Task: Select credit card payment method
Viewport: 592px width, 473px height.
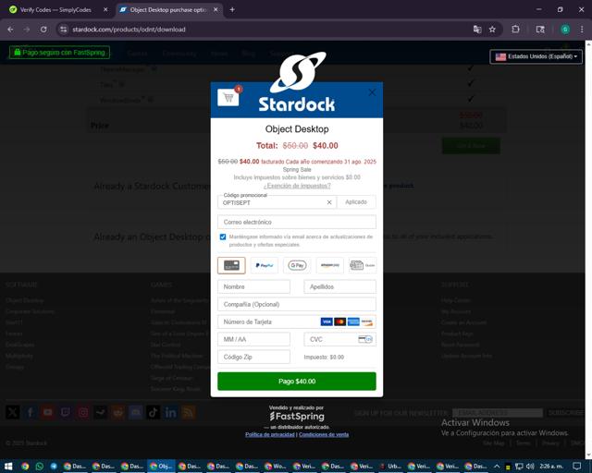Action: 231,265
